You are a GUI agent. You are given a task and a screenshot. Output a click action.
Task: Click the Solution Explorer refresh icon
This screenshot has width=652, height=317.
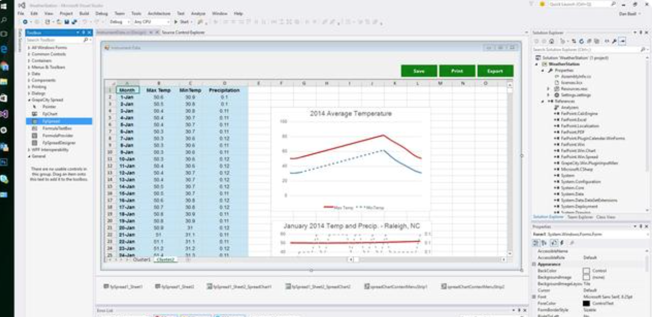pos(582,41)
